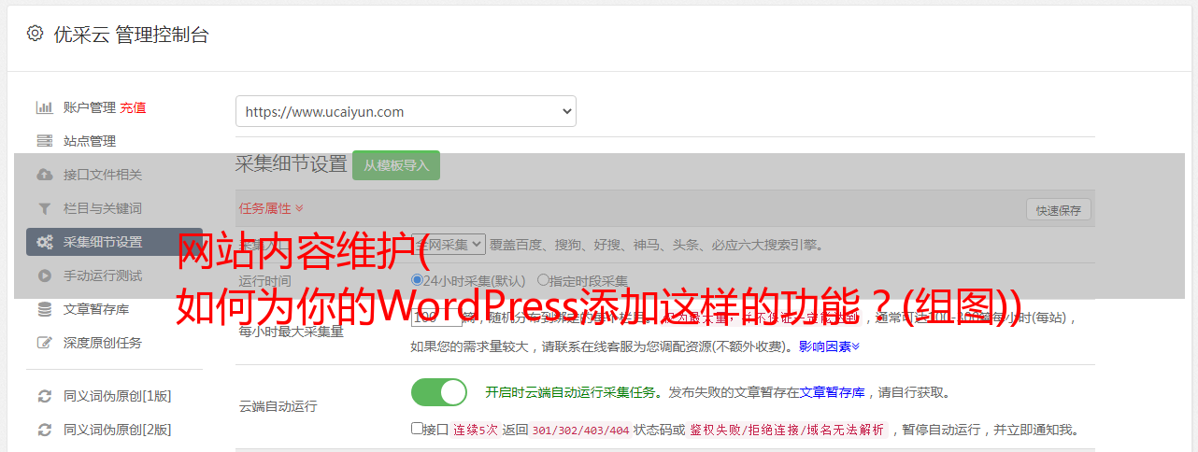Screen dimensions: 1198x452
Task: Open 栏目与关键词 menu item
Action: pyautogui.click(x=103, y=208)
